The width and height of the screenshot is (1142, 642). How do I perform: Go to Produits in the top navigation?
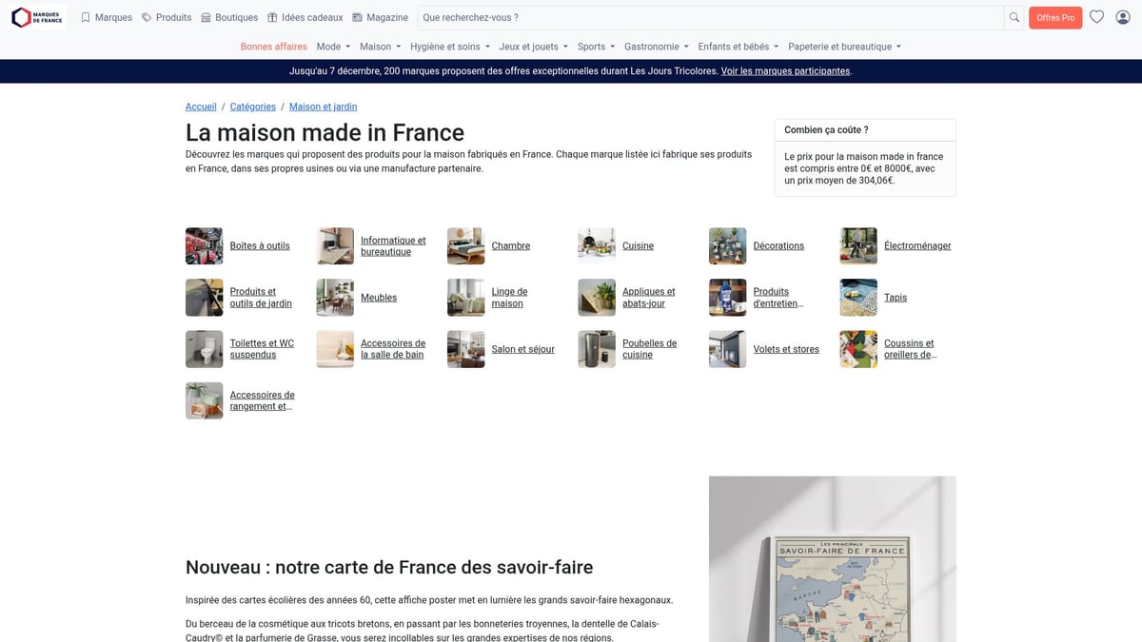(167, 17)
